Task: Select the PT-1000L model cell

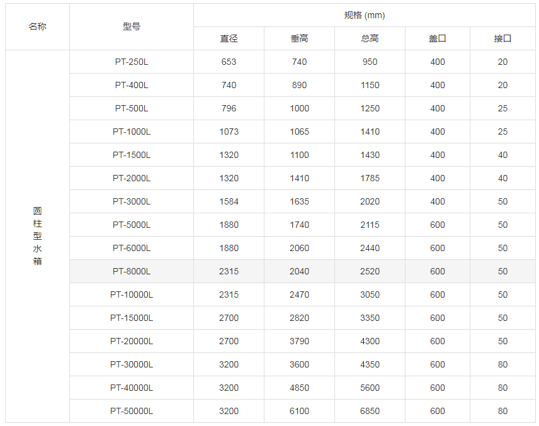Action: click(x=132, y=132)
